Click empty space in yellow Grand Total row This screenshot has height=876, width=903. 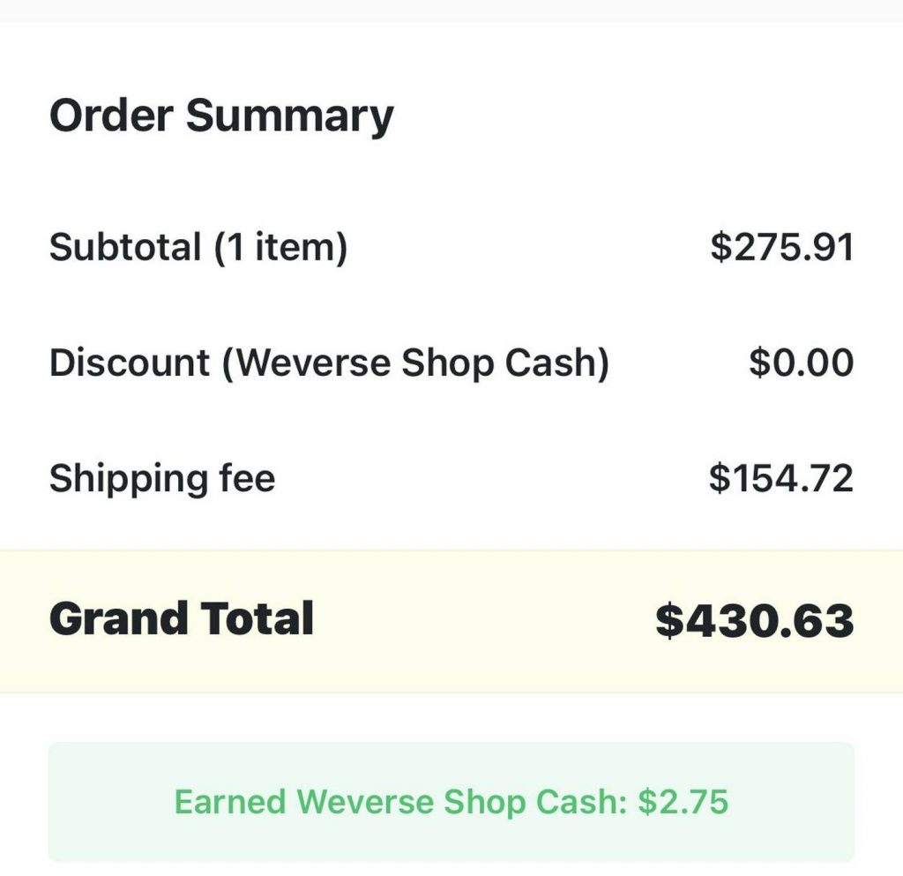[484, 621]
